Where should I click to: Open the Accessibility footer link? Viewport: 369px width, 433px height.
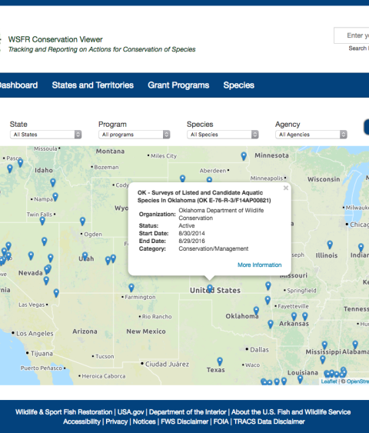tap(81, 421)
